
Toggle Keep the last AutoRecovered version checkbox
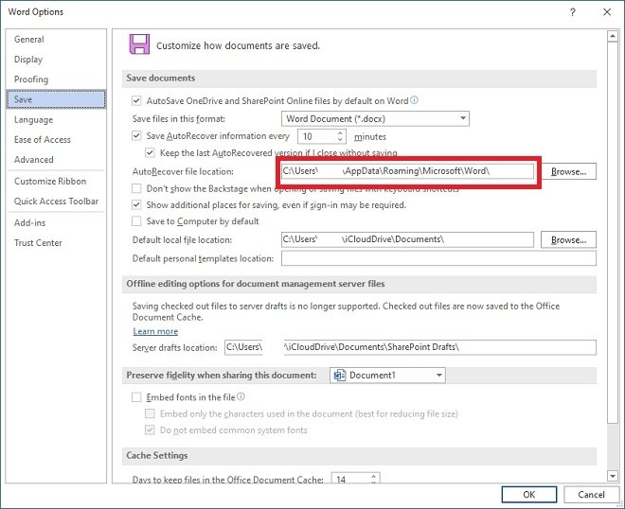pos(150,152)
